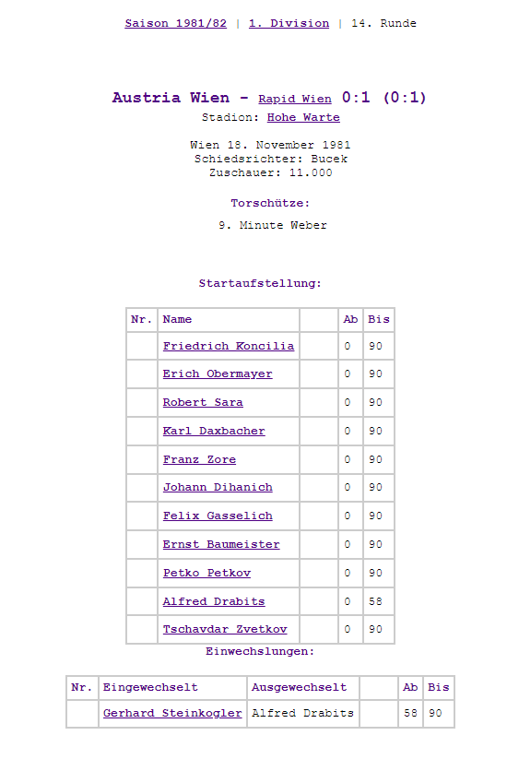Click the Eingewechselt column header
This screenshot has width=507, height=759.
(x=150, y=687)
